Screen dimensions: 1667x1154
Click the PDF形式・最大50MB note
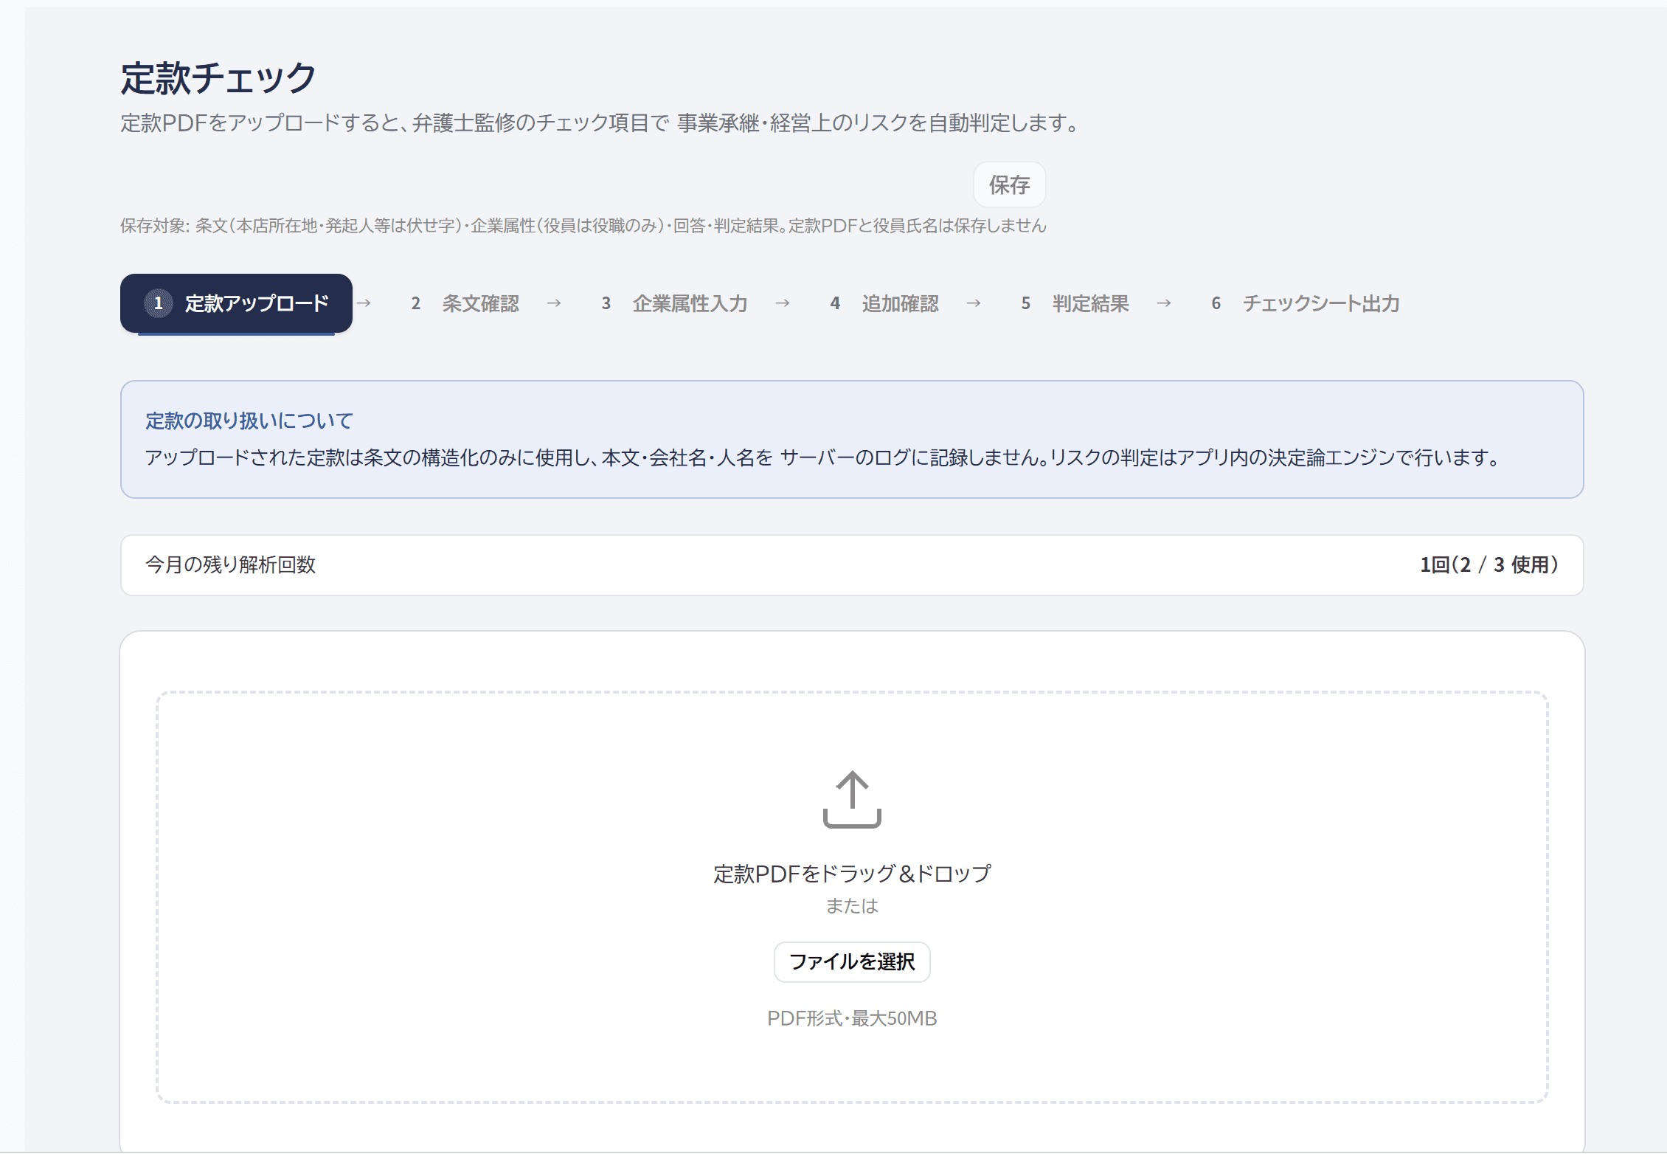click(x=852, y=1018)
